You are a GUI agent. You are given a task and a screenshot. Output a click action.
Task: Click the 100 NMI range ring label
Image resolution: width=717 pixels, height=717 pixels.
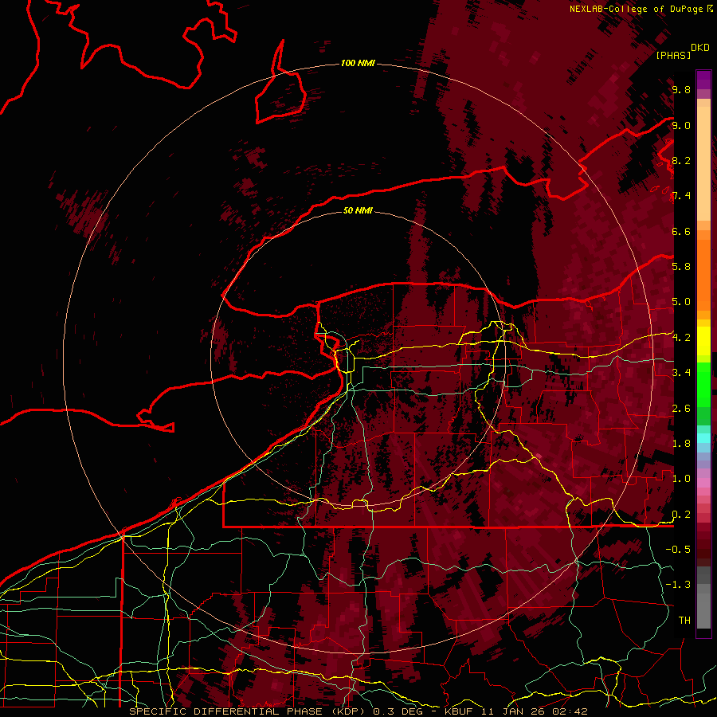(x=358, y=63)
